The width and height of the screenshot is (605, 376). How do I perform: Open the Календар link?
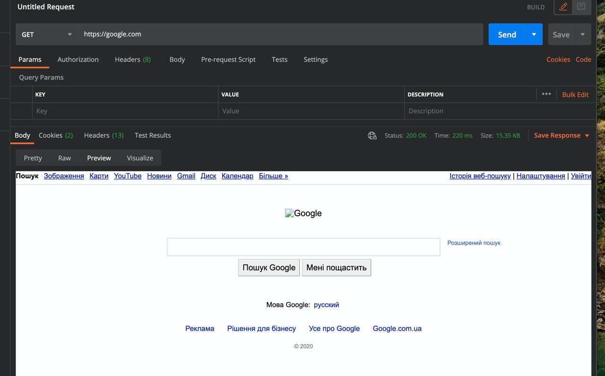coord(237,176)
